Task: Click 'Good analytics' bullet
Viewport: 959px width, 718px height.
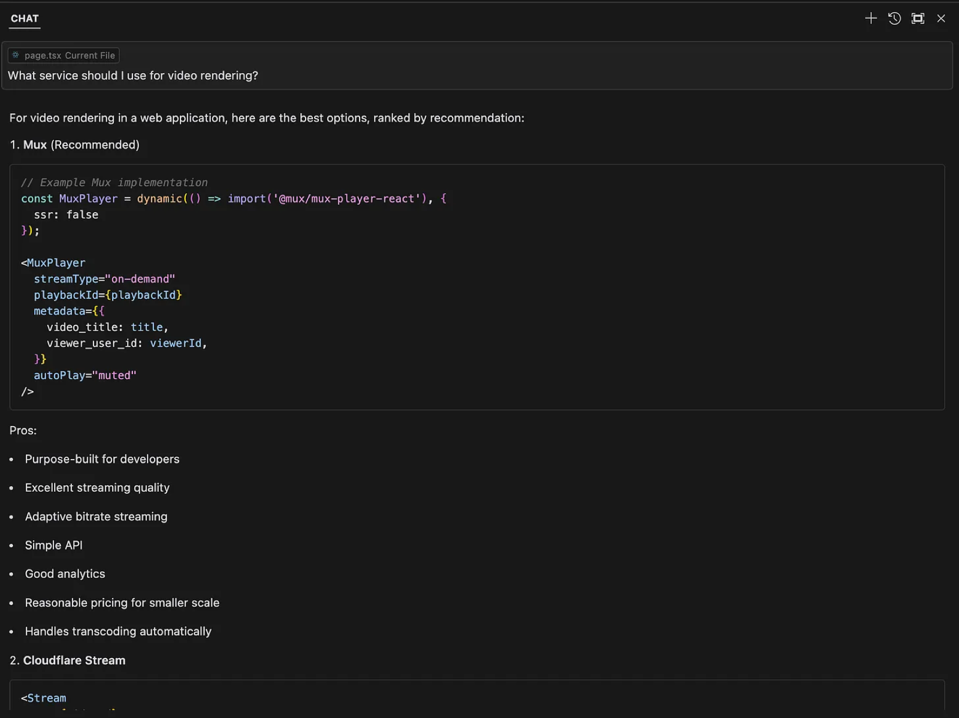Action: [x=65, y=574]
